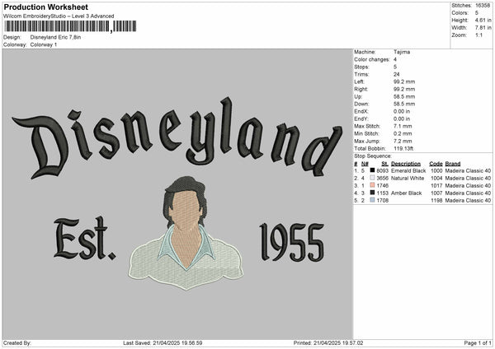Click the 'Production Worksheet' title
495x349 pixels.
point(46,7)
